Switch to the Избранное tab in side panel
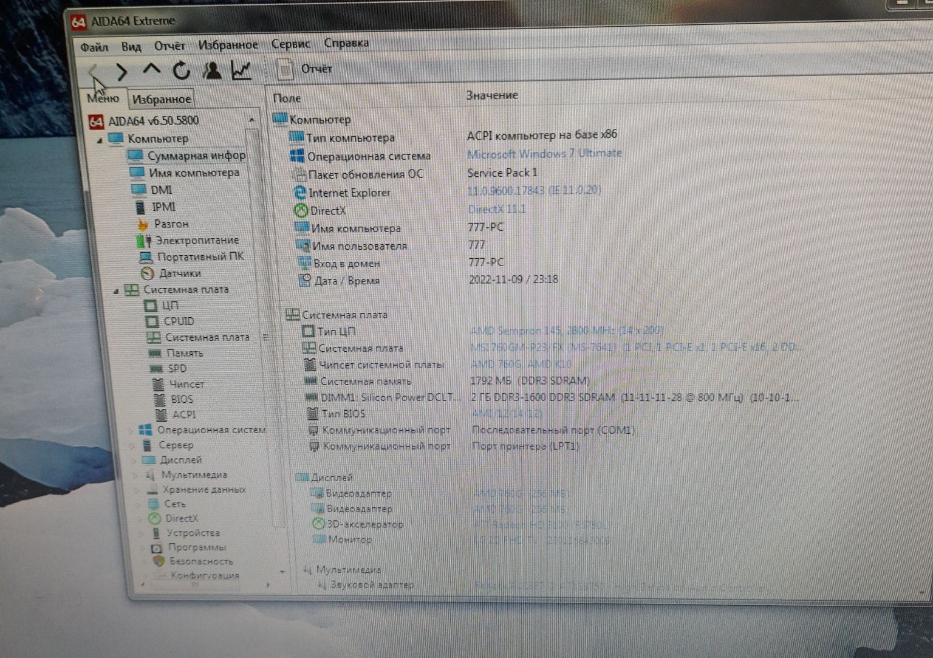This screenshot has width=933, height=658. click(x=162, y=98)
